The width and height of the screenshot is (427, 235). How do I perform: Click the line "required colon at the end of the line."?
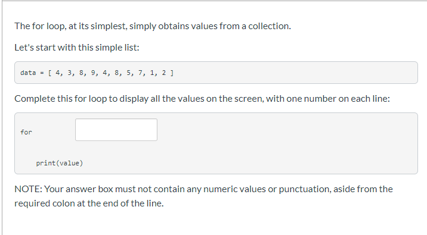(x=89, y=203)
